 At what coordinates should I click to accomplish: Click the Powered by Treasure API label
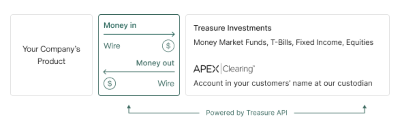(x=247, y=113)
